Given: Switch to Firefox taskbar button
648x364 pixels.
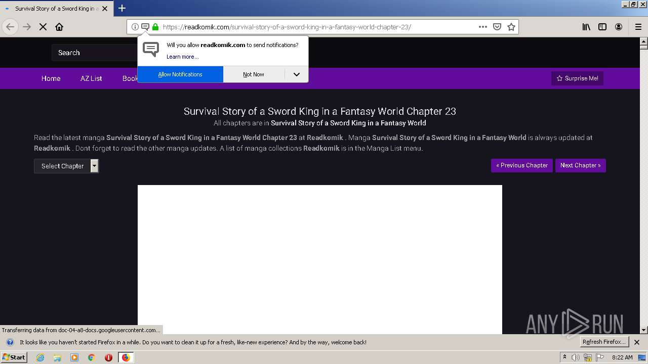Looking at the screenshot, I should (126, 357).
